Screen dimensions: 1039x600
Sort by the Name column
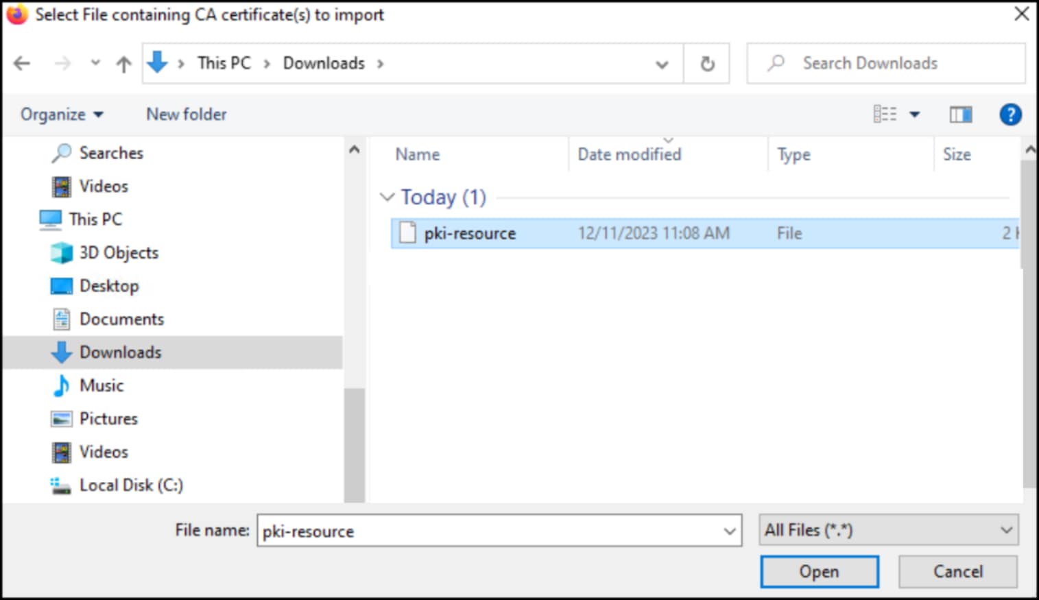tap(418, 154)
